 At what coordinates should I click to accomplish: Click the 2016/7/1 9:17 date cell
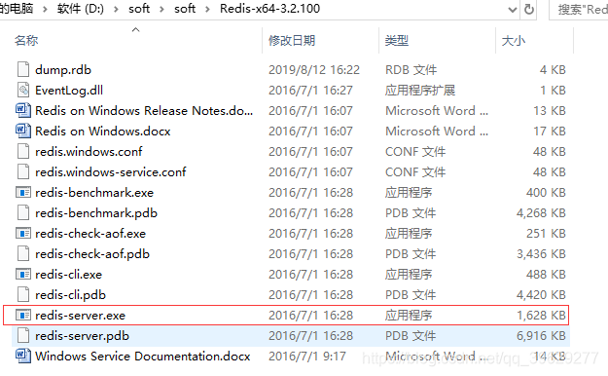(307, 357)
